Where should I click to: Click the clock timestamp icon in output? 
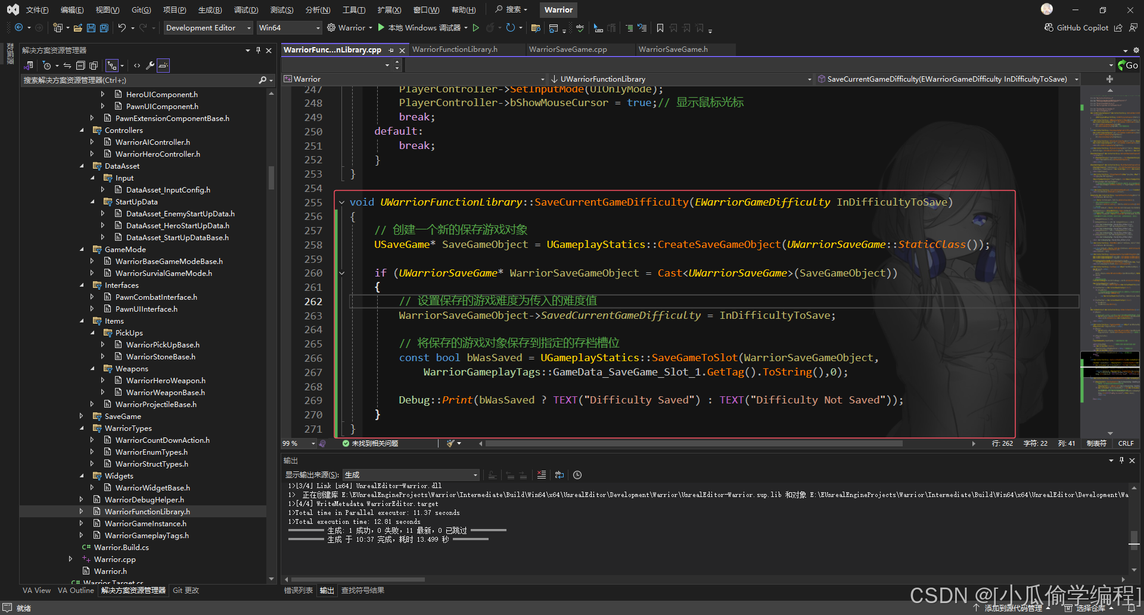577,475
